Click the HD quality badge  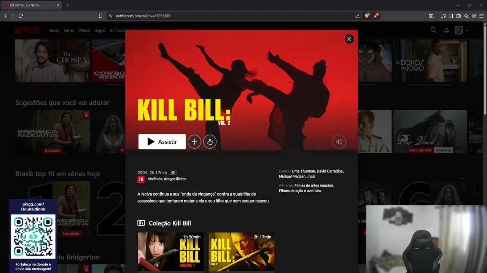173,173
